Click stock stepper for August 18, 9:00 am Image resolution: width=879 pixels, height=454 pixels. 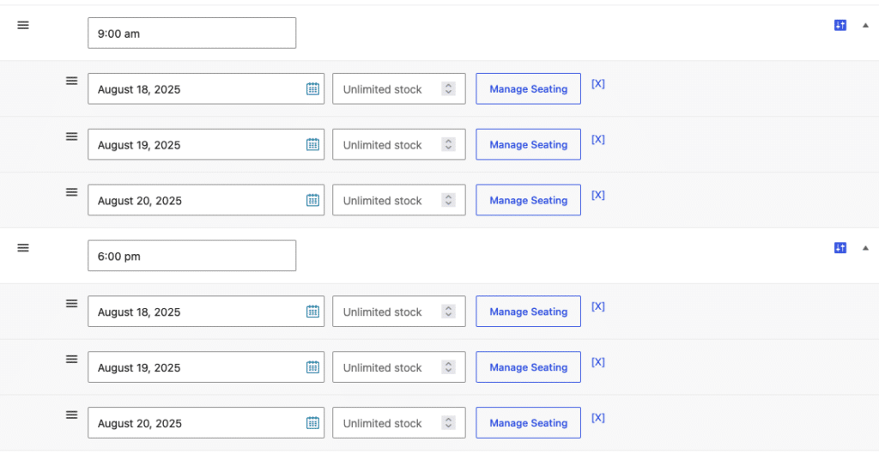pyautogui.click(x=448, y=88)
